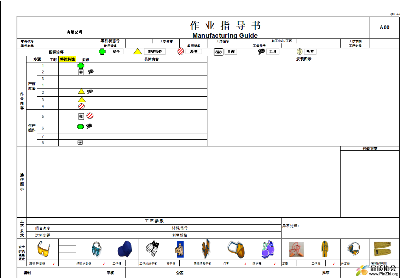400x278 pixels.
Task: Click the green cross in the first step 1 row
Action: (x=81, y=66)
